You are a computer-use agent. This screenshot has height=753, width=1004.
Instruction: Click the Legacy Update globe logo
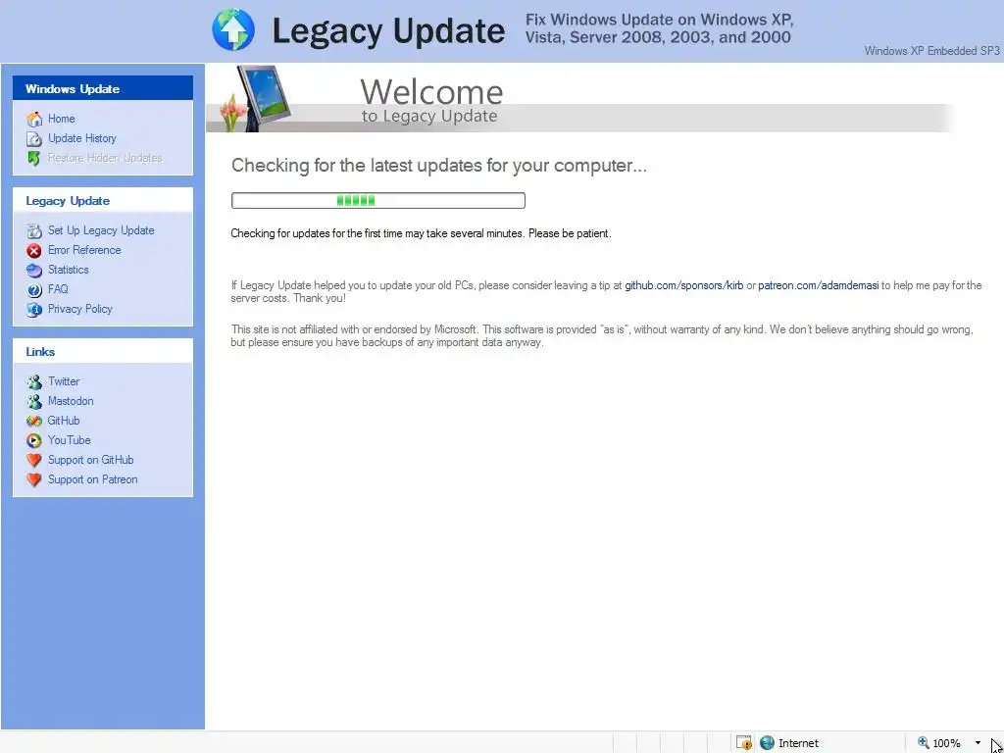(x=233, y=29)
